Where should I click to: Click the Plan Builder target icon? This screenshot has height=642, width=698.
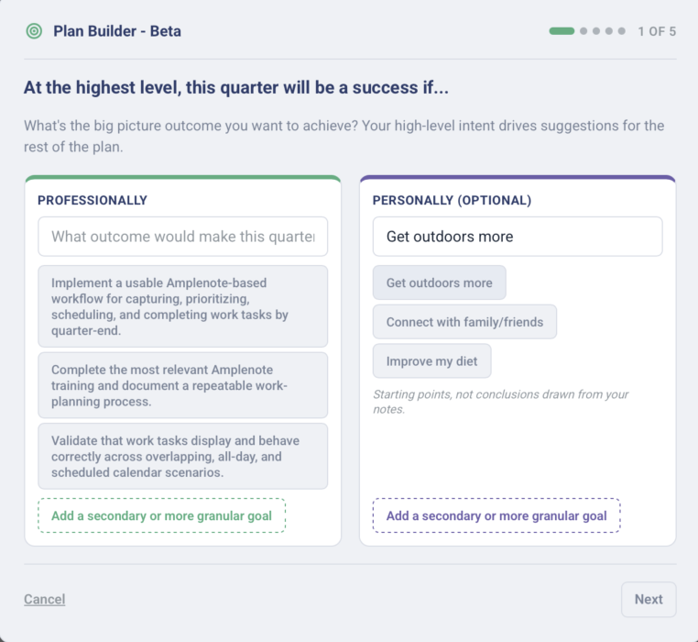tap(34, 31)
